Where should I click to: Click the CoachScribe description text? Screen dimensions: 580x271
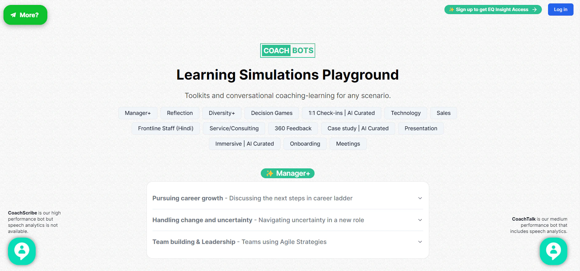coord(34,222)
